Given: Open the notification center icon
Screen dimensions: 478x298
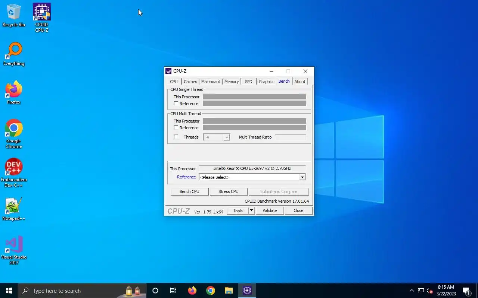Looking at the screenshot, I should pos(466,291).
